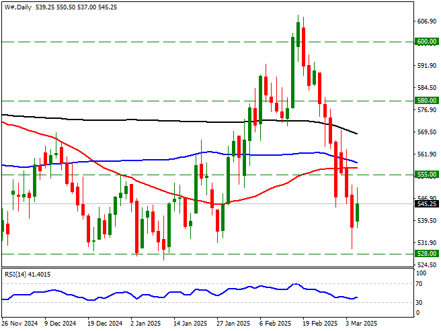Click the 2 Jan 2025 date label
The width and height of the screenshot is (441, 331).
(146, 324)
